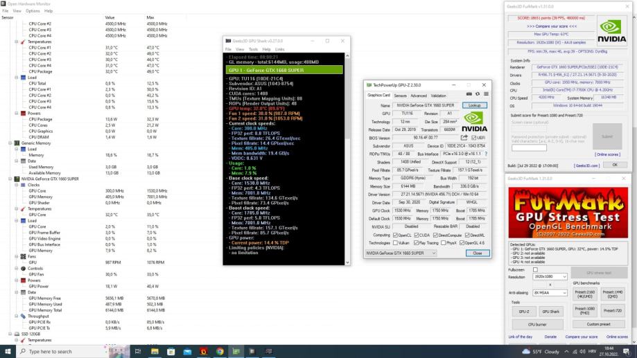The width and height of the screenshot is (637, 358).
Task: Click the Custom preset button
Action: click(x=598, y=324)
